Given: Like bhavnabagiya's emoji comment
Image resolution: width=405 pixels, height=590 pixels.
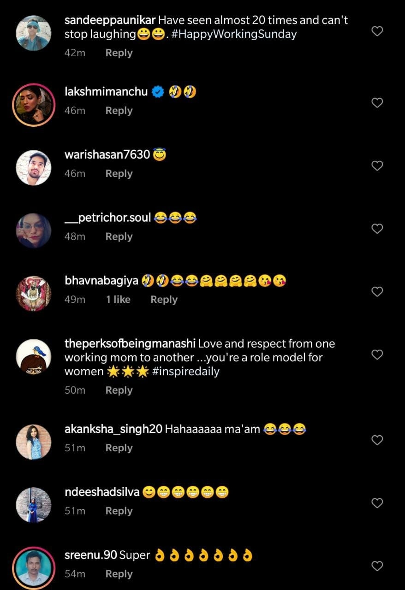Looking at the screenshot, I should (377, 292).
